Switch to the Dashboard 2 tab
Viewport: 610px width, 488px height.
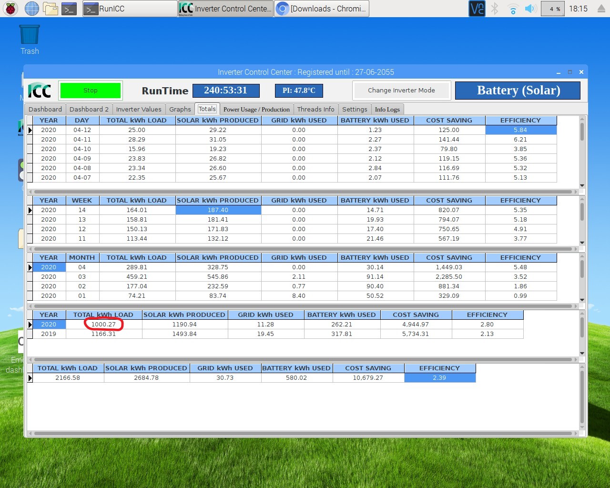point(89,109)
